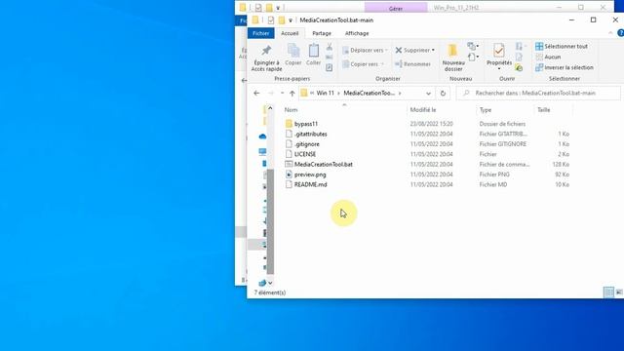This screenshot has width=624, height=351.
Task: Click Aucun to deselect everything
Action: (548, 57)
